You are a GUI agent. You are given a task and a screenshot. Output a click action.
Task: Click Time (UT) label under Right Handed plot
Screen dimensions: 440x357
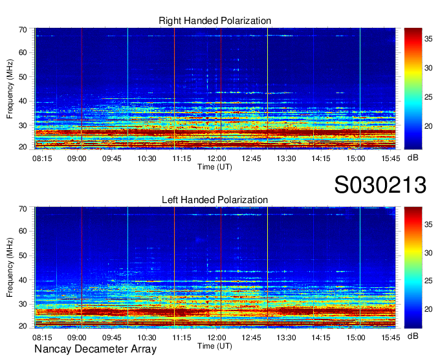click(x=215, y=167)
